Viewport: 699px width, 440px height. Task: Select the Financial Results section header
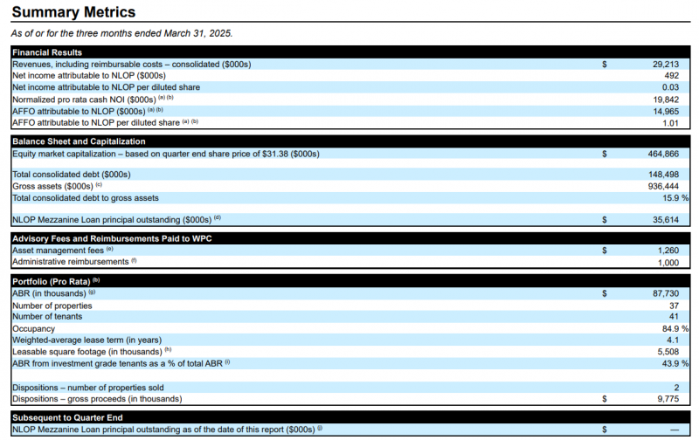coord(47,52)
